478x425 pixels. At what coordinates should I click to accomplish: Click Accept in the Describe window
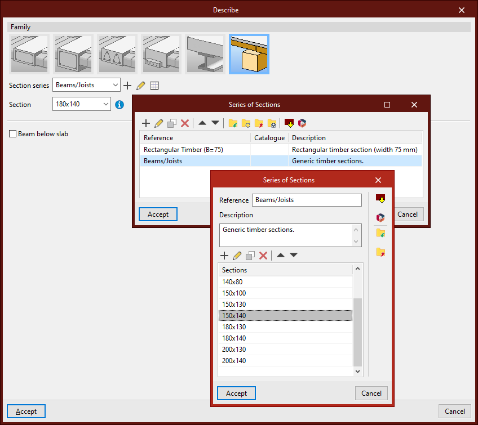(x=26, y=411)
